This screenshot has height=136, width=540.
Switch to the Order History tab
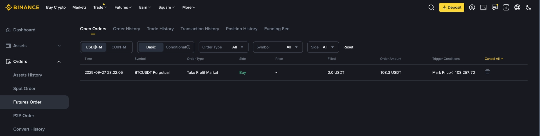pos(127,29)
